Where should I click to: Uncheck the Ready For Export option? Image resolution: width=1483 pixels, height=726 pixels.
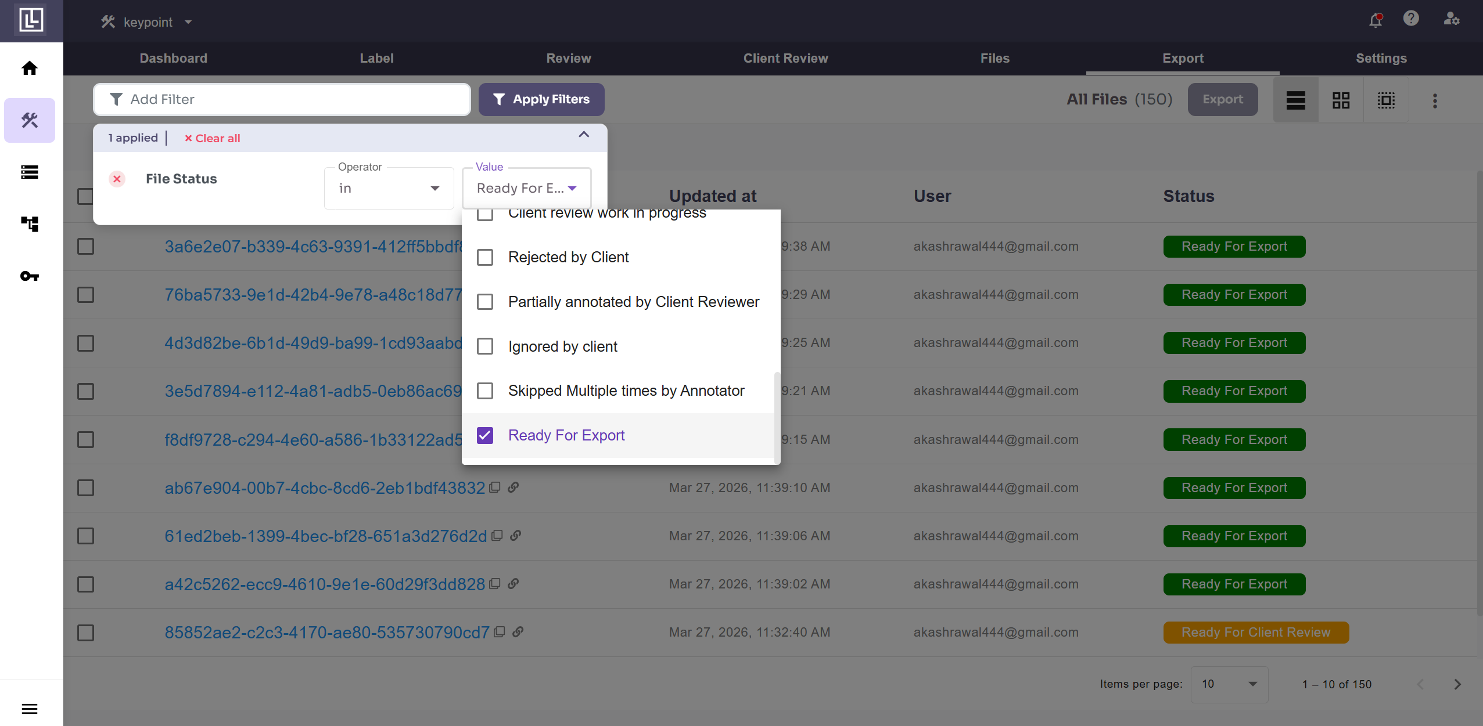[x=485, y=435]
